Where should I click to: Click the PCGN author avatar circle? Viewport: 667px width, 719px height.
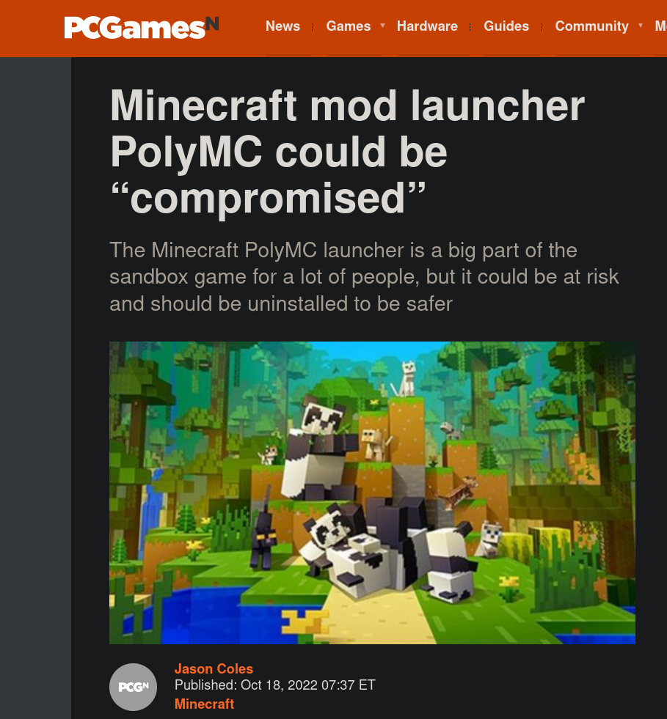point(133,687)
